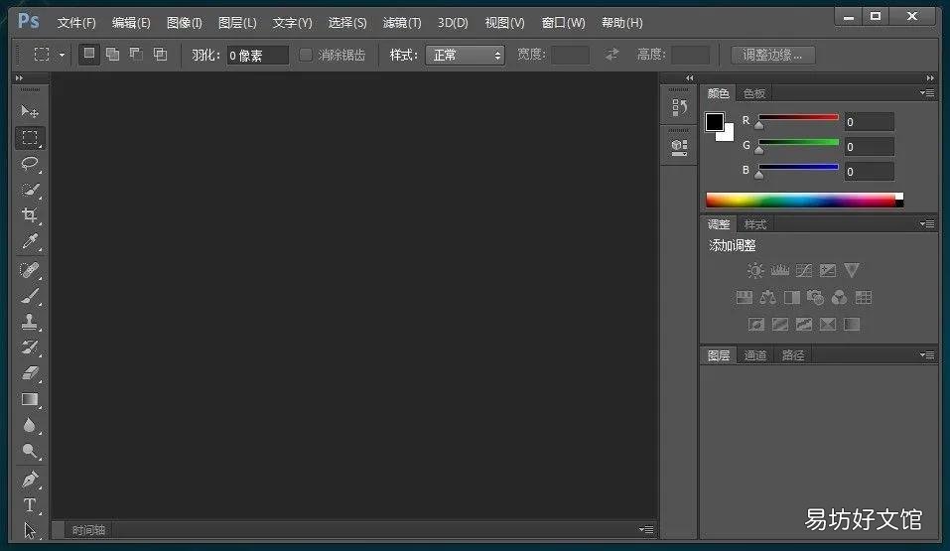Add a Black & White adjustment
This screenshot has height=551, width=950.
coord(792,297)
